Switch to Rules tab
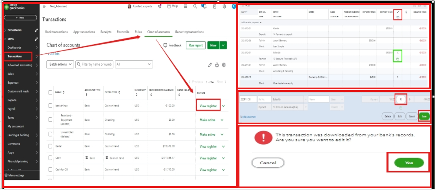435x190 pixels. pyautogui.click(x=138, y=32)
